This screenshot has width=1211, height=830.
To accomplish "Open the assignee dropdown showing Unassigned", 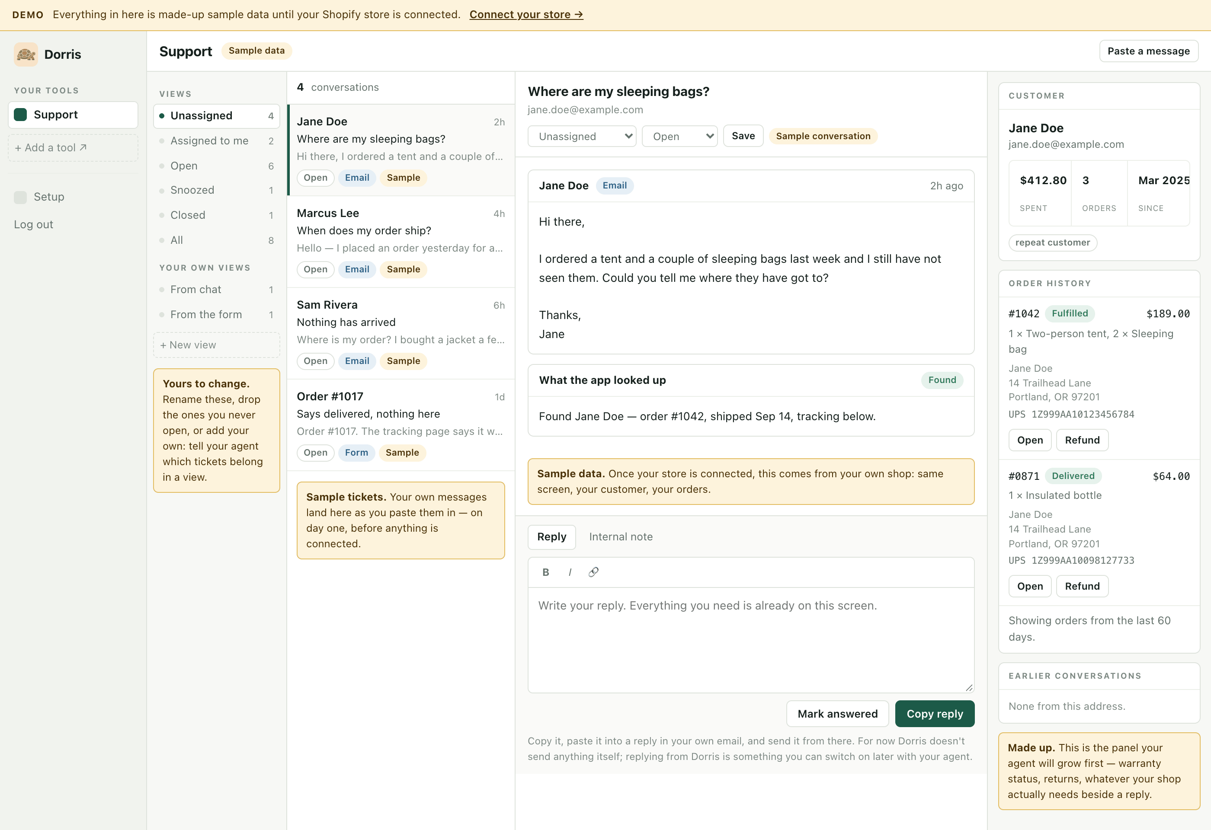I will pyautogui.click(x=582, y=137).
